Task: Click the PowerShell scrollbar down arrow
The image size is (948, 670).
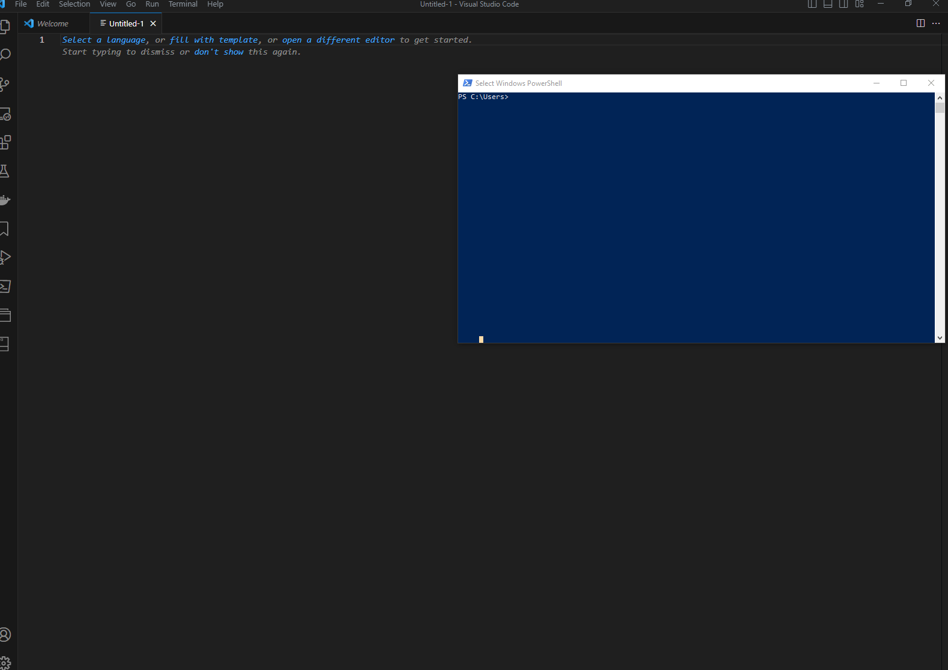Action: [x=940, y=338]
